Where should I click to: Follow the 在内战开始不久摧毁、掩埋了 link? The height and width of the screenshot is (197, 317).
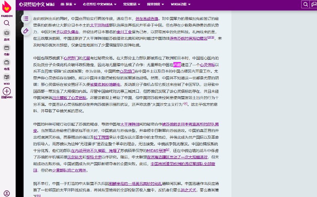point(95,151)
